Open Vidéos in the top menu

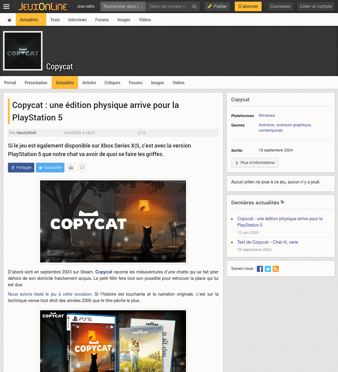(145, 20)
